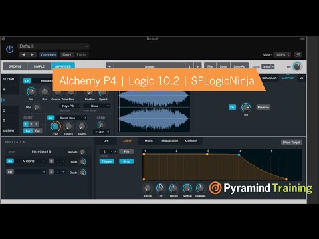Choose previous filter type next to Comb Neg
319x239 pixels.
tap(82, 118)
